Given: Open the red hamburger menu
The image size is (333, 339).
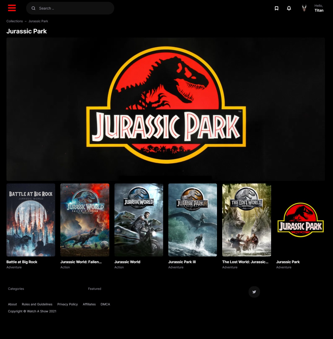Looking at the screenshot, I should coord(12,8).
